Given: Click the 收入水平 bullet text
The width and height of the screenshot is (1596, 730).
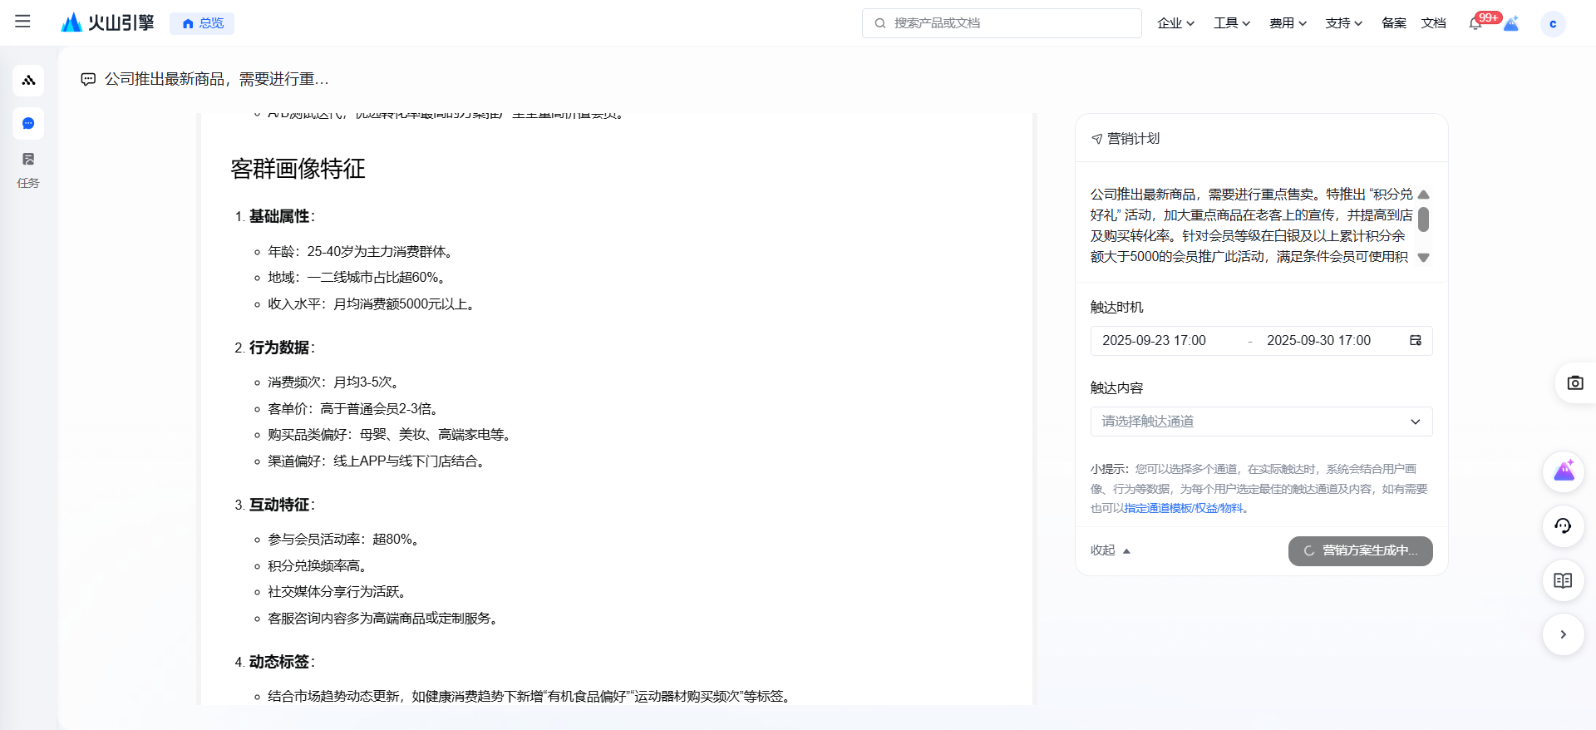Looking at the screenshot, I should pyautogui.click(x=373, y=304).
